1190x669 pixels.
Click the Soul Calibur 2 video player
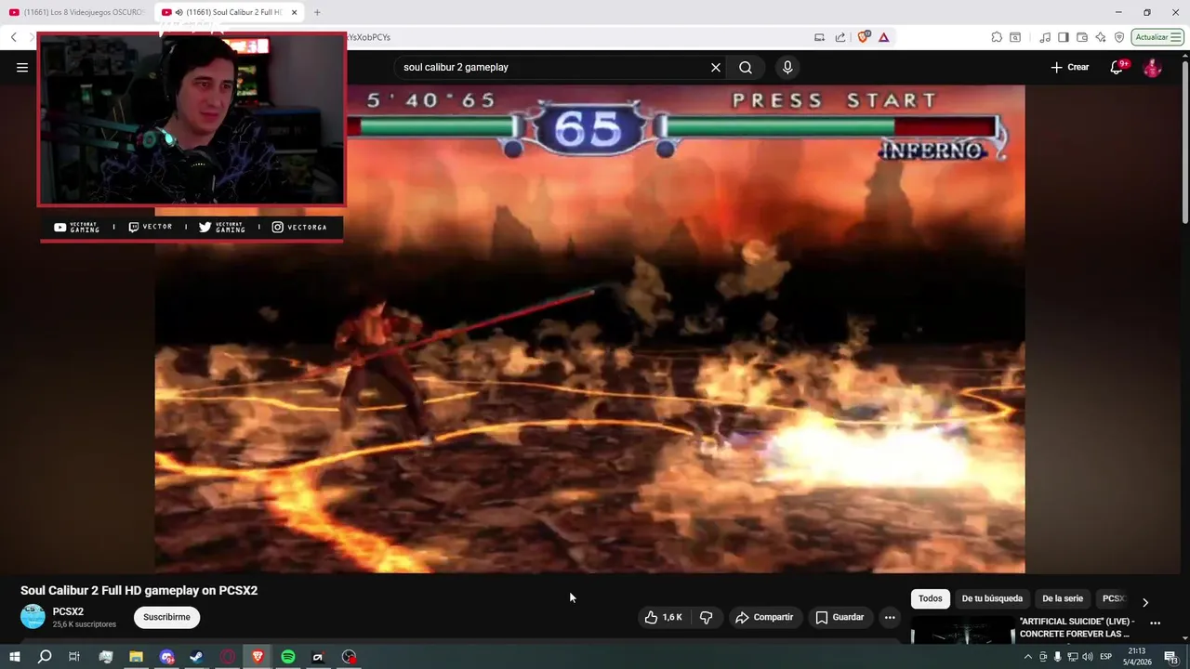589,329
